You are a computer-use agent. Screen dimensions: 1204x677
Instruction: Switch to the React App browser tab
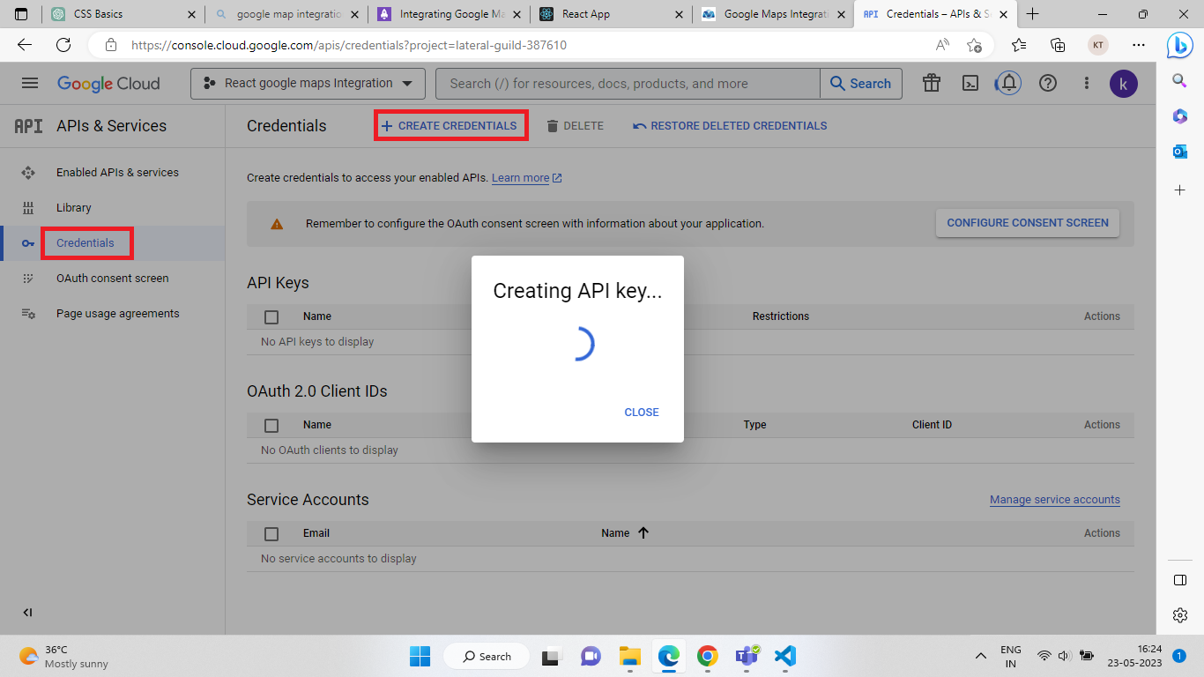pyautogui.click(x=608, y=14)
